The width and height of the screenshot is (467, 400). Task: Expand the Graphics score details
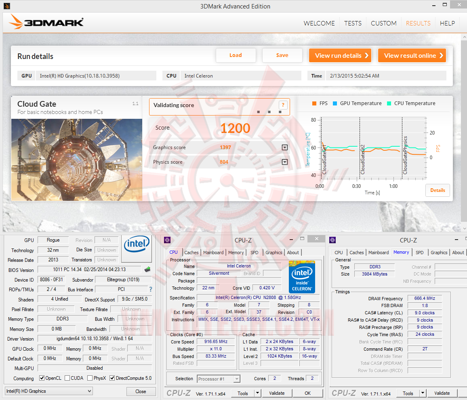(285, 147)
